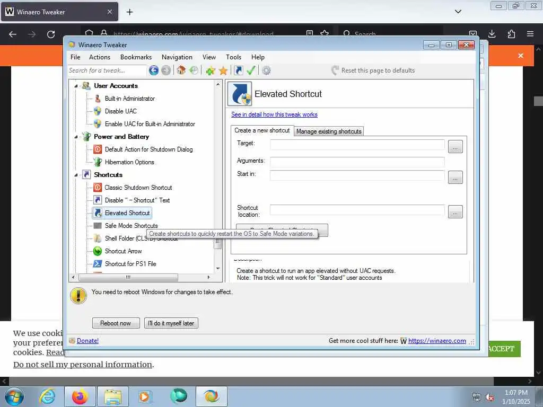Click I'll do it myself later
Screen dimensions: 543x407
[x=171, y=323]
